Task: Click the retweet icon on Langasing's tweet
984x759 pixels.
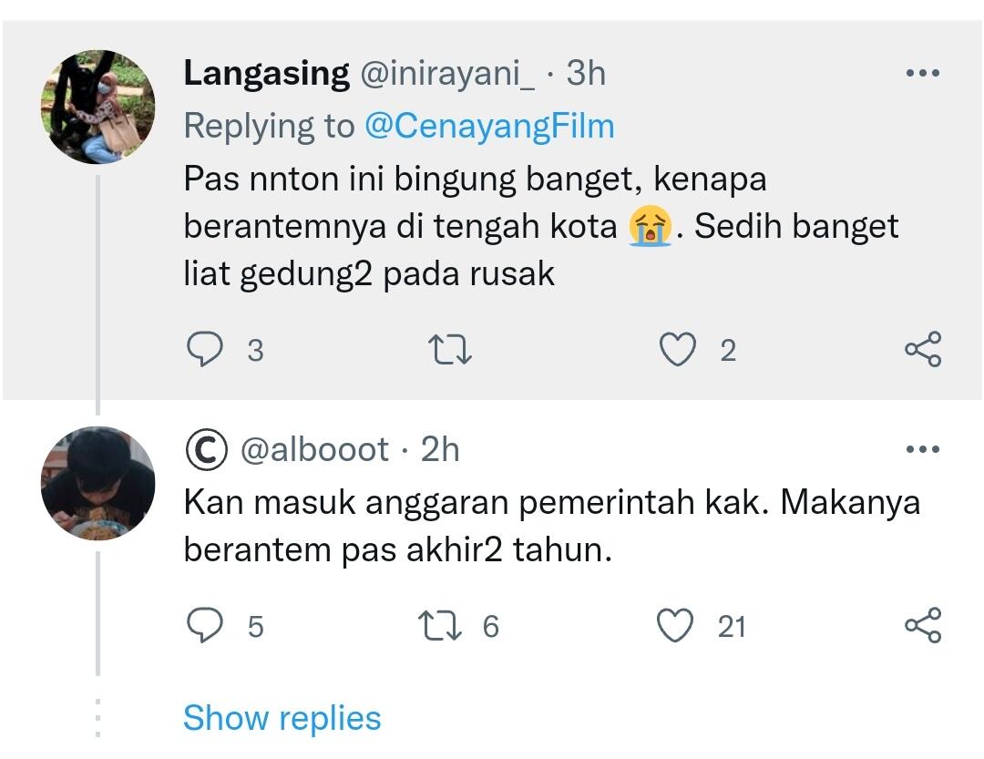Action: pos(449,348)
